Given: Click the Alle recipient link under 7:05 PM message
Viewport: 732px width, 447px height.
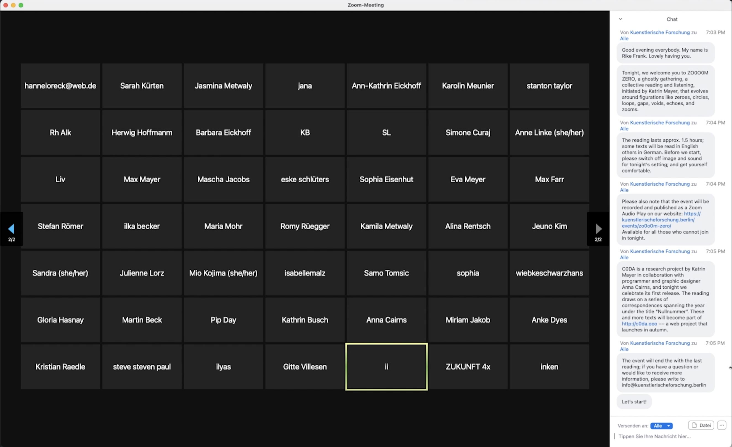Looking at the screenshot, I should coord(624,257).
